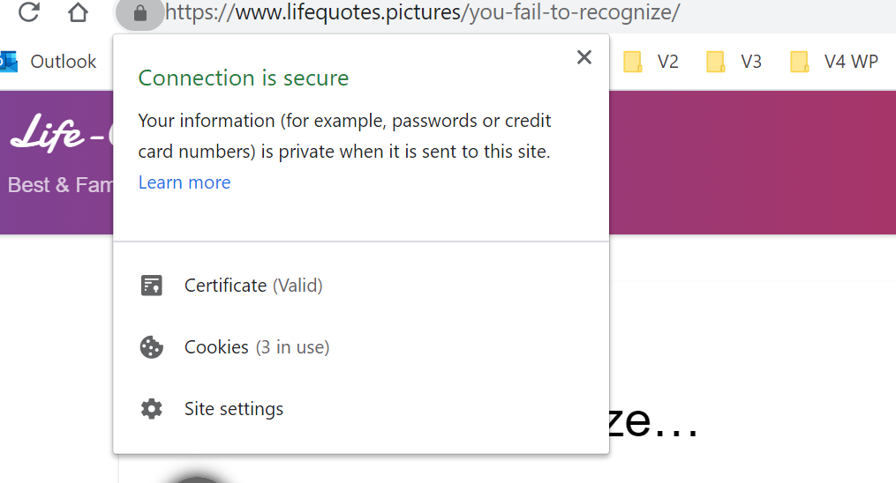Reload the current page
Screen dimensions: 896x483
point(29,12)
